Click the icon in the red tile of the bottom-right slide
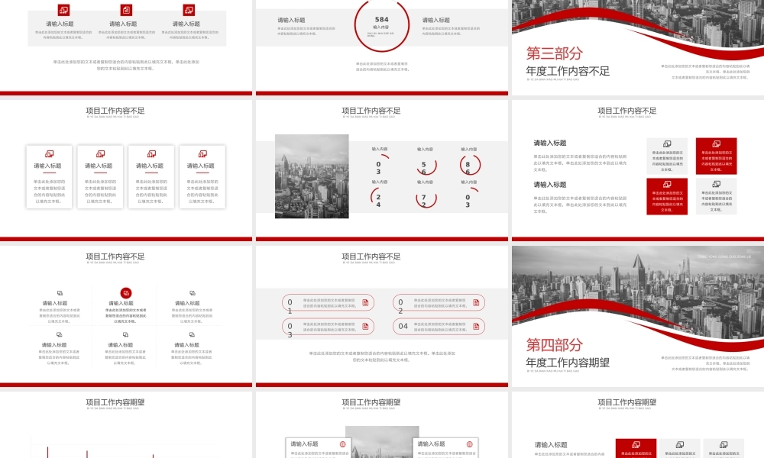 636,445
